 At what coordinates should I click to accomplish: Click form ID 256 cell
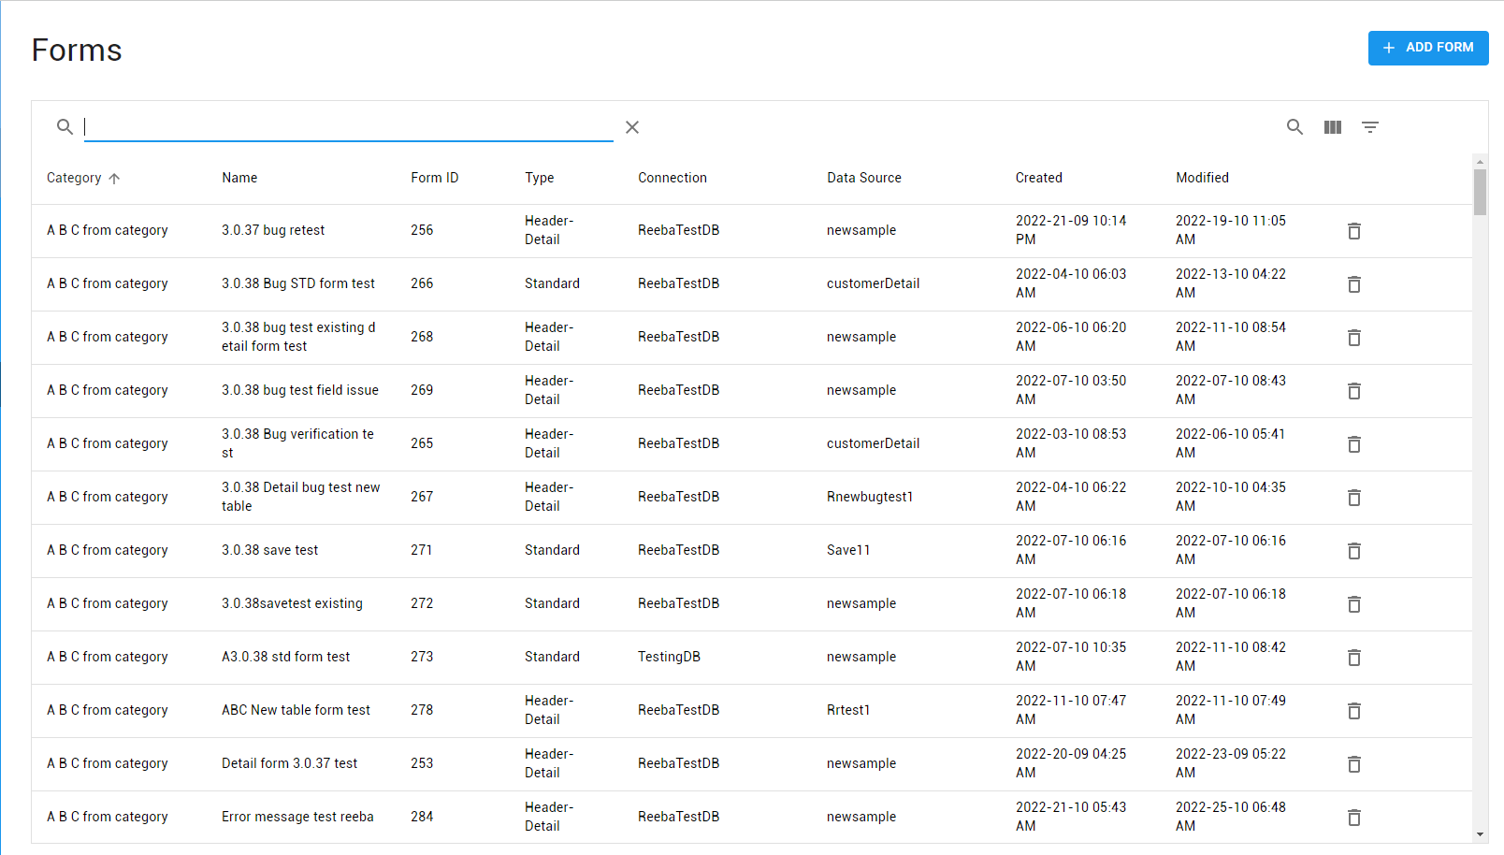pyautogui.click(x=422, y=230)
